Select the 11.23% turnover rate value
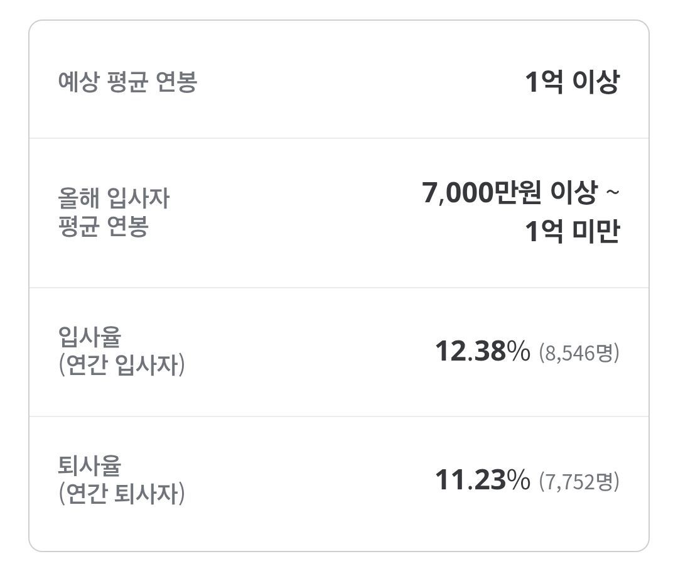Viewport: 678px width, 571px height. pos(482,481)
